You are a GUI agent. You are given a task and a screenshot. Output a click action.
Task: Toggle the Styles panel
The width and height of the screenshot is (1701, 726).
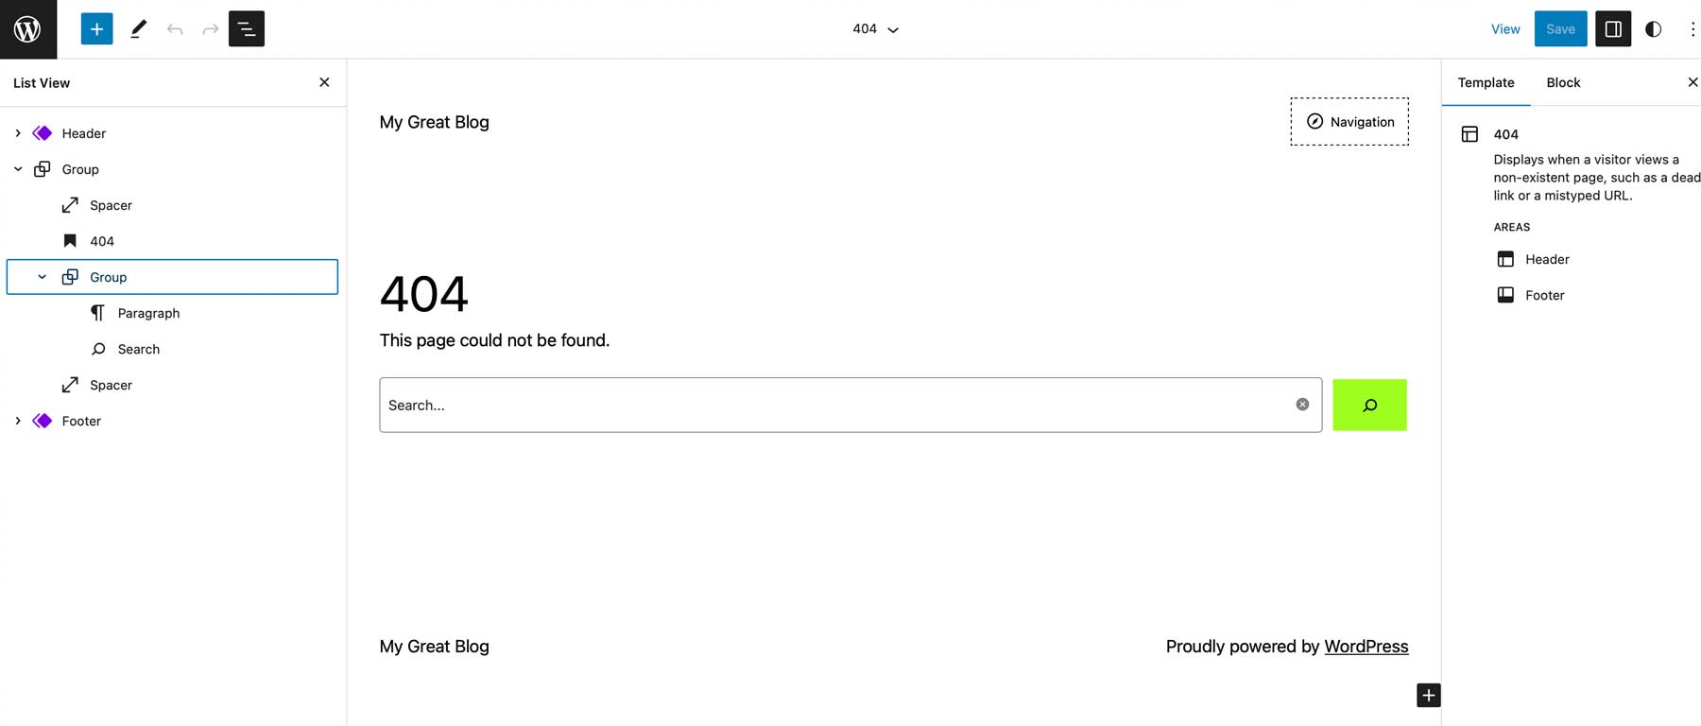1653,28
